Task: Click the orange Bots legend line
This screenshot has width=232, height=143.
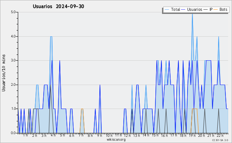Action: point(216,10)
